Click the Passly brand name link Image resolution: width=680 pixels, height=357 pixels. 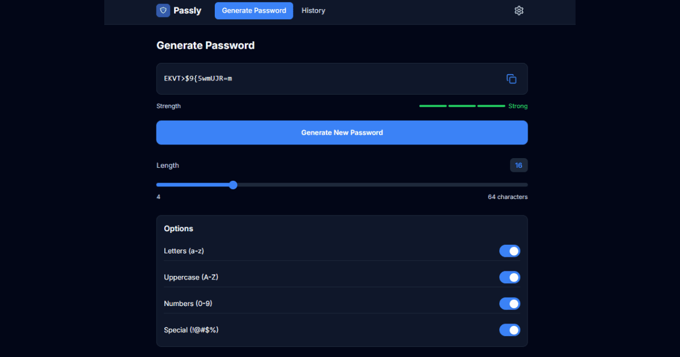click(188, 10)
